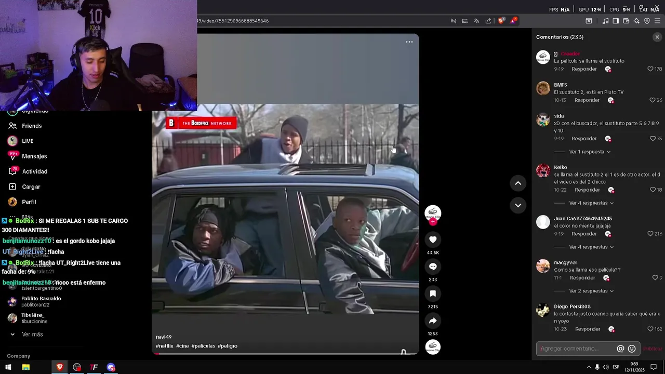Go to next video with down arrow
The height and width of the screenshot is (374, 665).
pyautogui.click(x=518, y=205)
